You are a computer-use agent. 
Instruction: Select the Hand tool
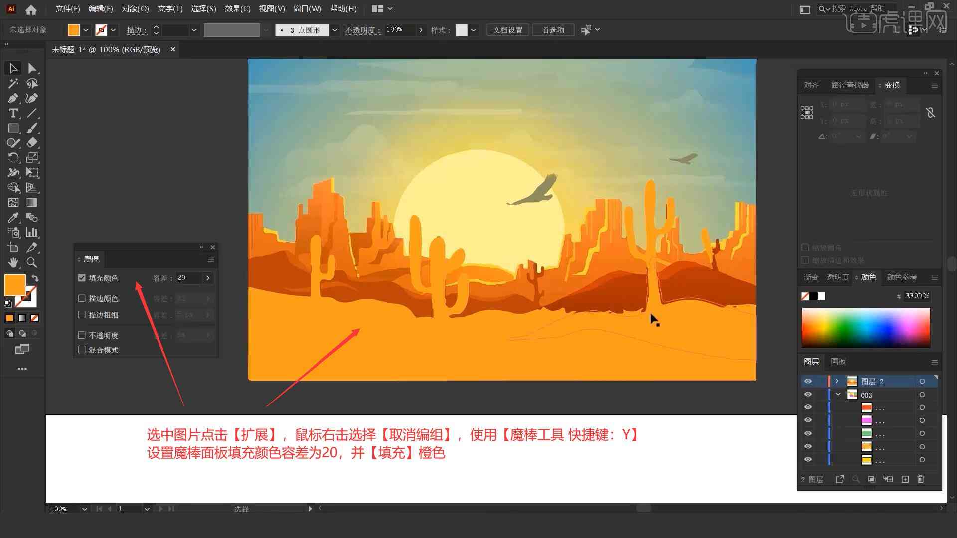tap(12, 262)
